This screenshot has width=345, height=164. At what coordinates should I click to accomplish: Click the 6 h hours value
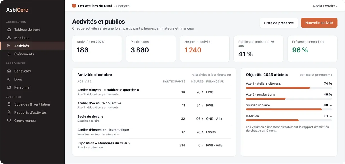click(201, 145)
